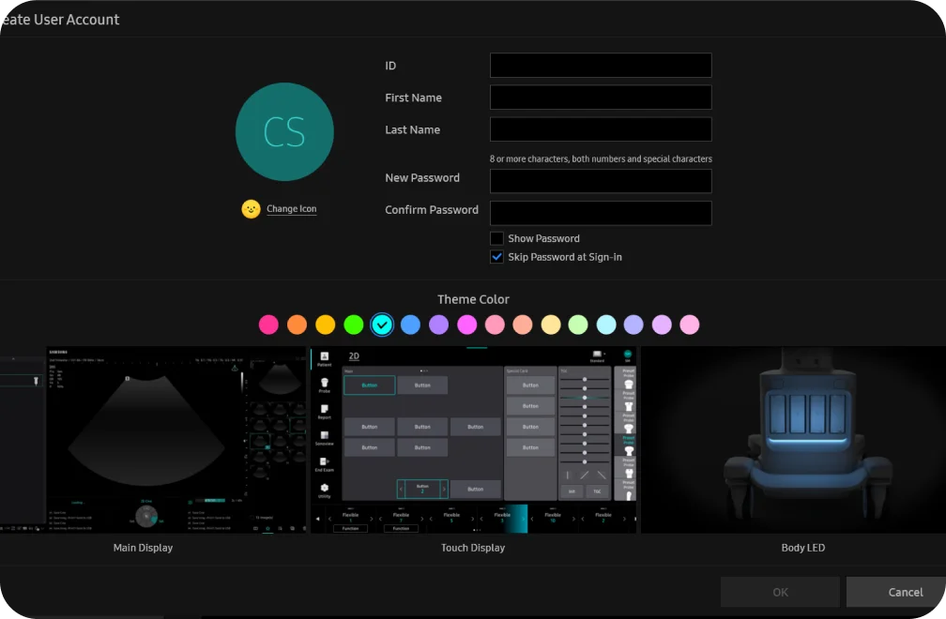Click the Main Display preview image

pyautogui.click(x=153, y=440)
